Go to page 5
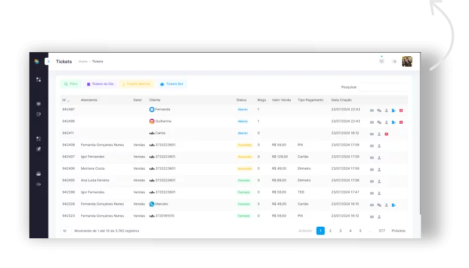469x268 pixels. [x=360, y=230]
